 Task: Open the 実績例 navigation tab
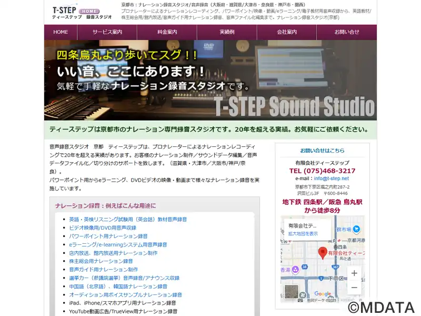click(227, 32)
